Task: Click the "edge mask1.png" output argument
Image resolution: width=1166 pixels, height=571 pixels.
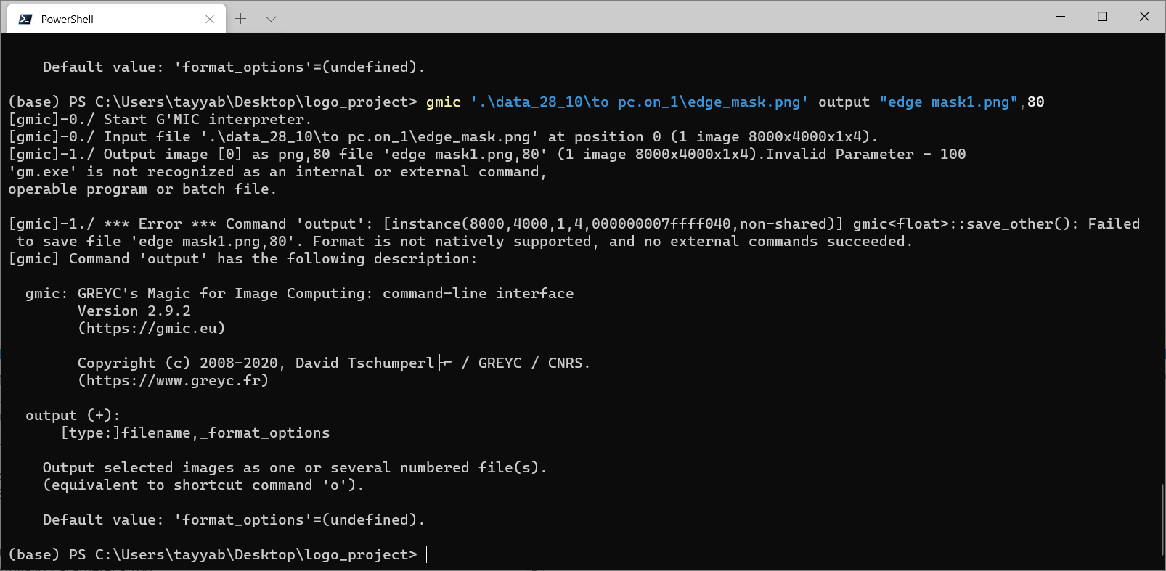Action: (948, 102)
